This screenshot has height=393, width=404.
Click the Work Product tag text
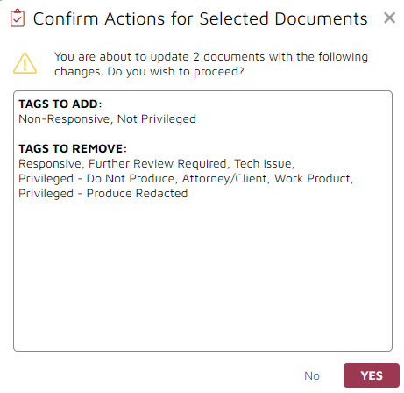pyautogui.click(x=313, y=179)
